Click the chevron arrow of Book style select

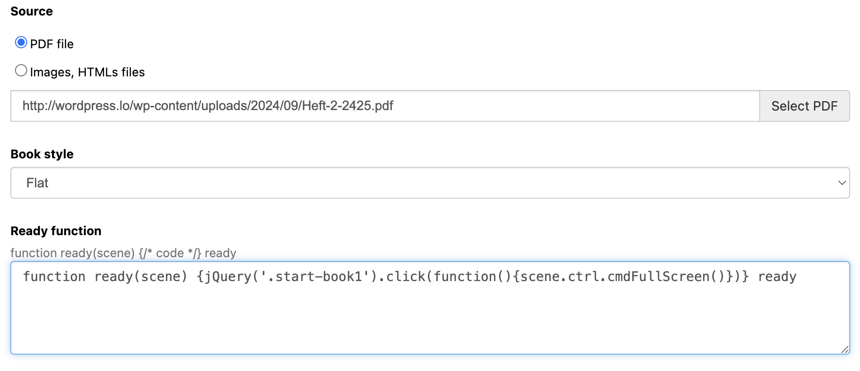842,183
